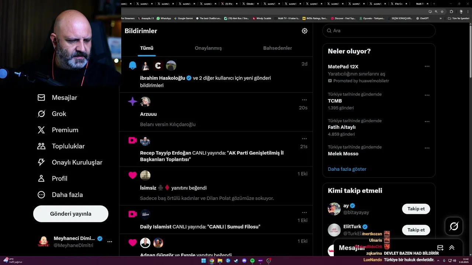Click pink heart on Adnan Güngör notification
The height and width of the screenshot is (265, 472).
(x=133, y=243)
